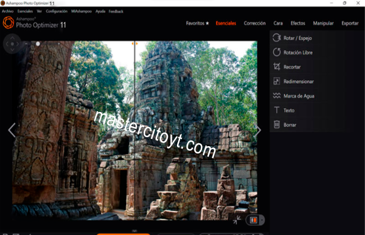
Task: Open the Redimensionar tool icon
Action: click(x=277, y=82)
